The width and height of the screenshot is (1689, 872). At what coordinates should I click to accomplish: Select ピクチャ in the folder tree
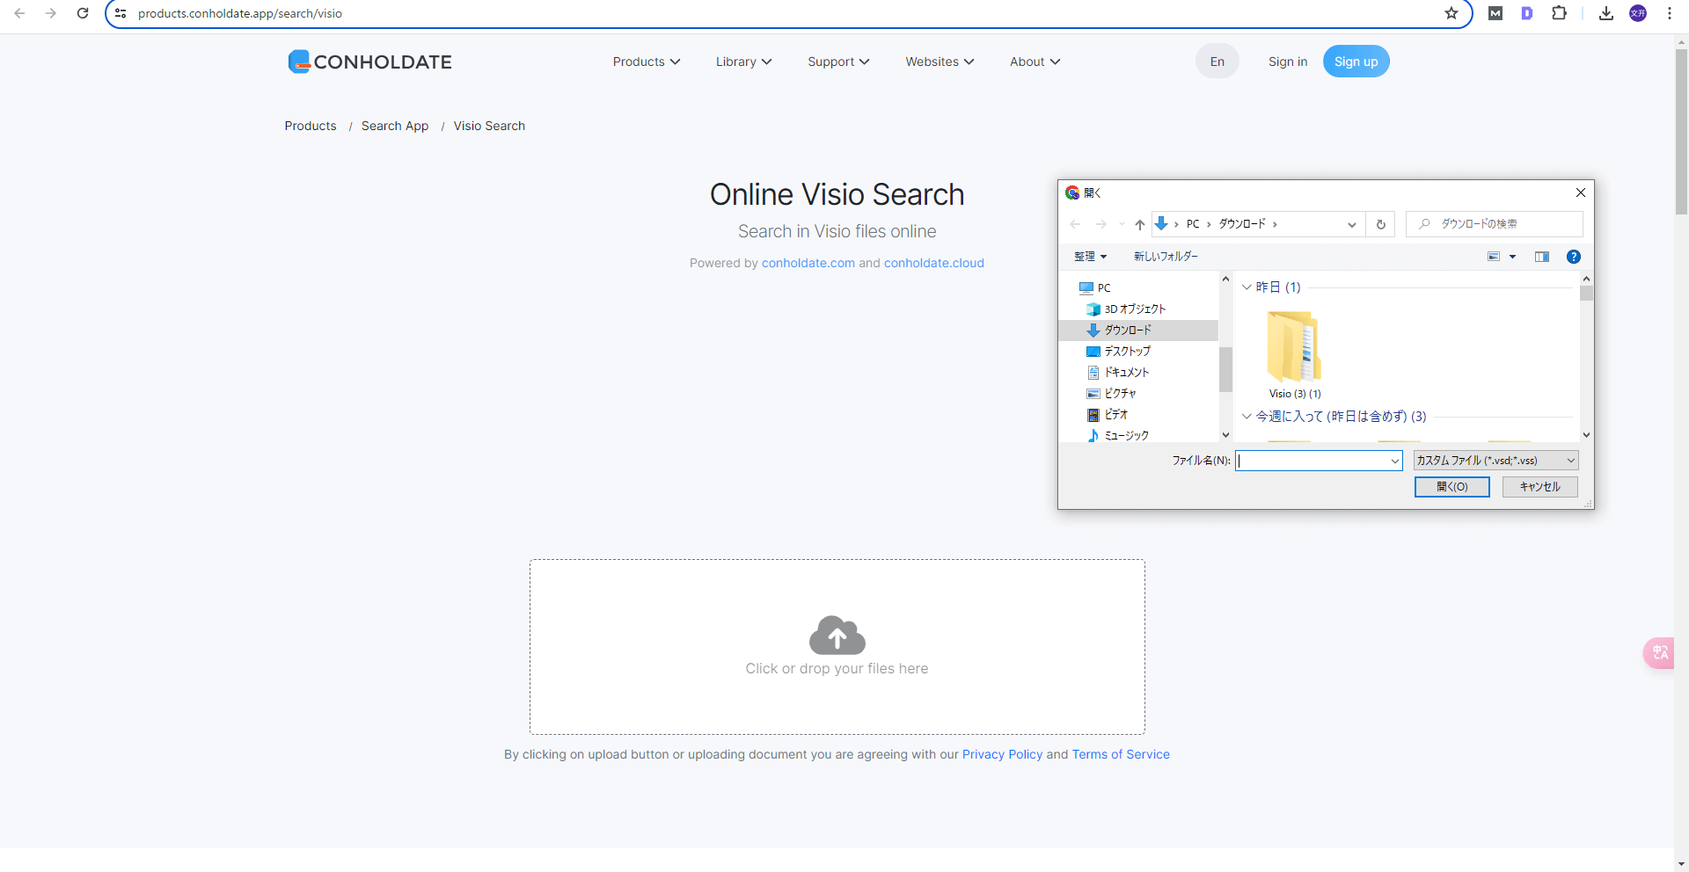click(x=1112, y=393)
